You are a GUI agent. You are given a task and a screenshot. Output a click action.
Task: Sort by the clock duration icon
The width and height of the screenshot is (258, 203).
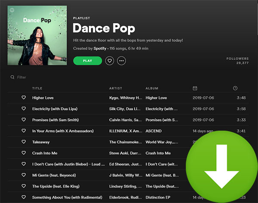tap(235, 88)
